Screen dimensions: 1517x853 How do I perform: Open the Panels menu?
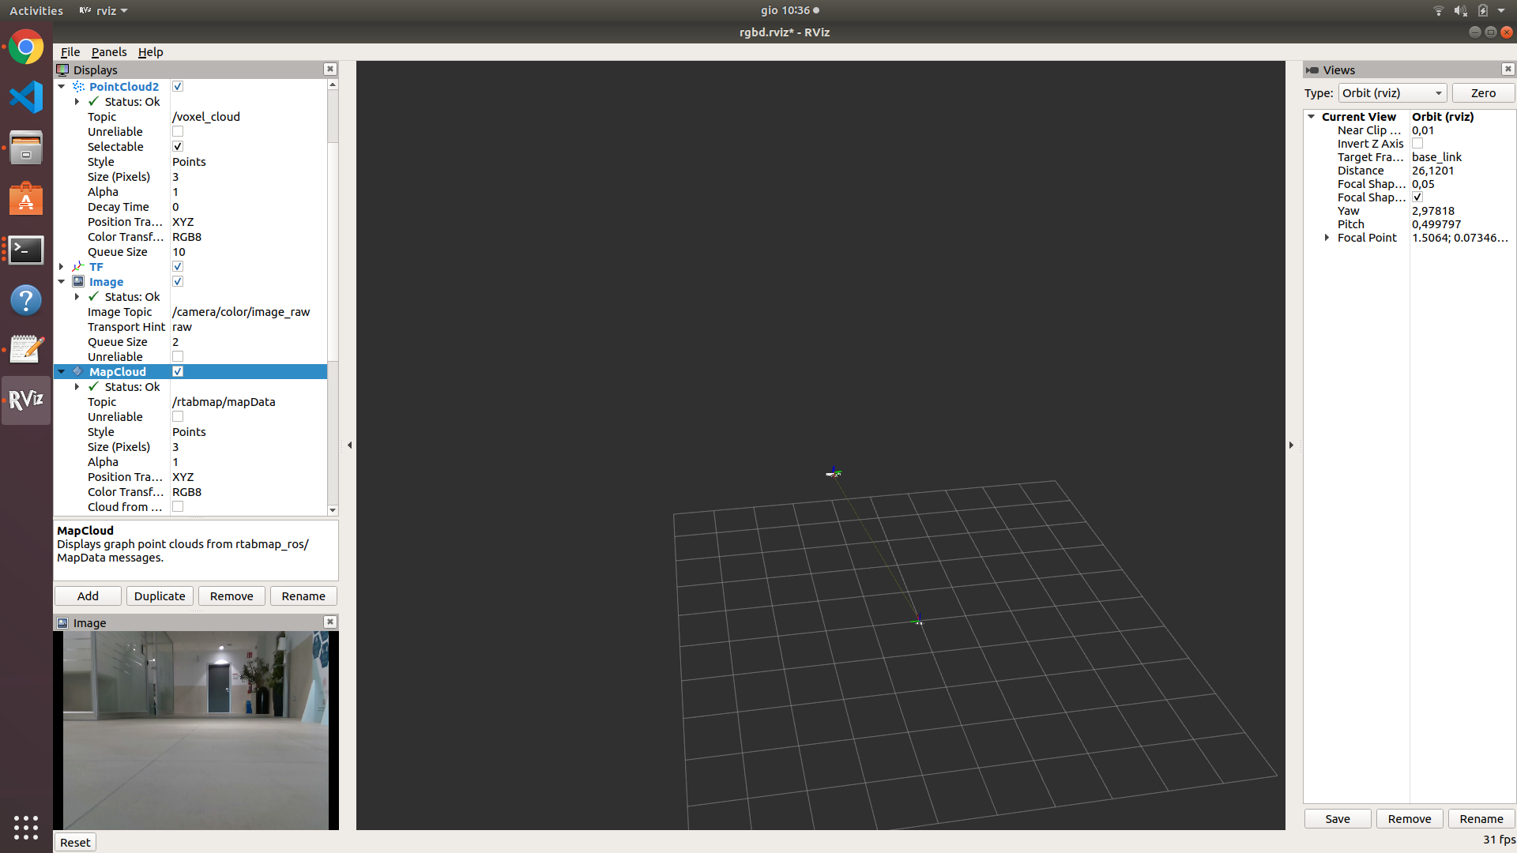click(108, 52)
